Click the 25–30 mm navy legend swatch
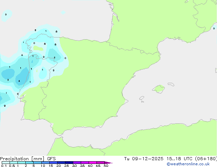Image resolution: width=217 pixels, height=167 pixels. (69, 163)
